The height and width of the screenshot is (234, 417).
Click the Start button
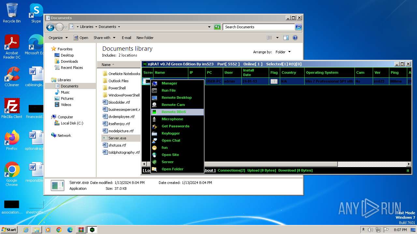[x=9, y=229]
